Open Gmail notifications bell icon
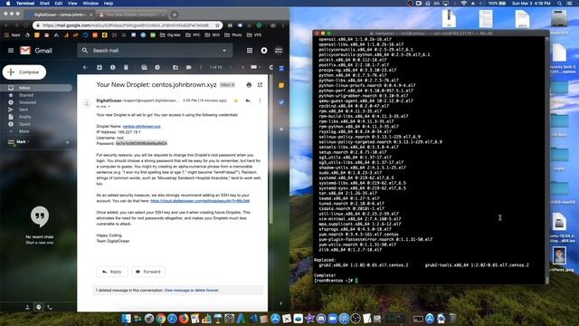The height and width of the screenshot is (326, 579). 264,51
